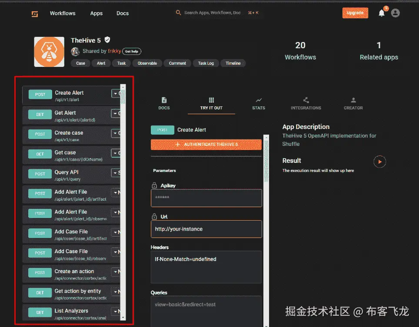Click Authenticate TheHive 5 button
The height and width of the screenshot is (327, 419).
pyautogui.click(x=206, y=145)
